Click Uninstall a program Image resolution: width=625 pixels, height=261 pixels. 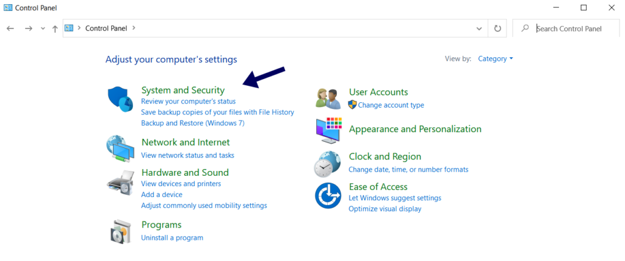tap(172, 237)
